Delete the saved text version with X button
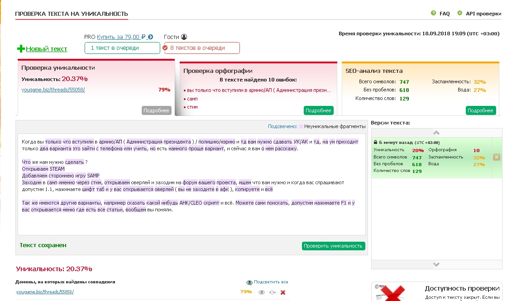The width and height of the screenshot is (512, 301). coord(496,157)
